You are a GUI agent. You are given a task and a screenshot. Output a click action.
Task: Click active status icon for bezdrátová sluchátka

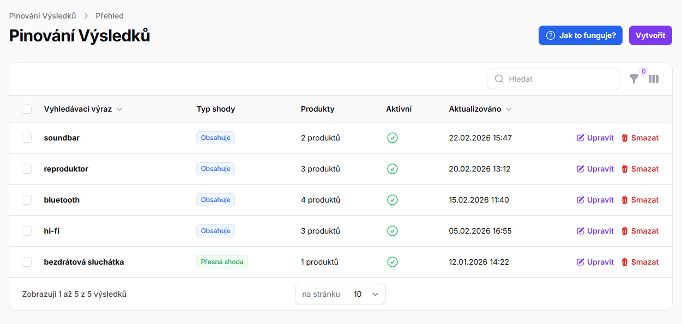pyautogui.click(x=392, y=262)
